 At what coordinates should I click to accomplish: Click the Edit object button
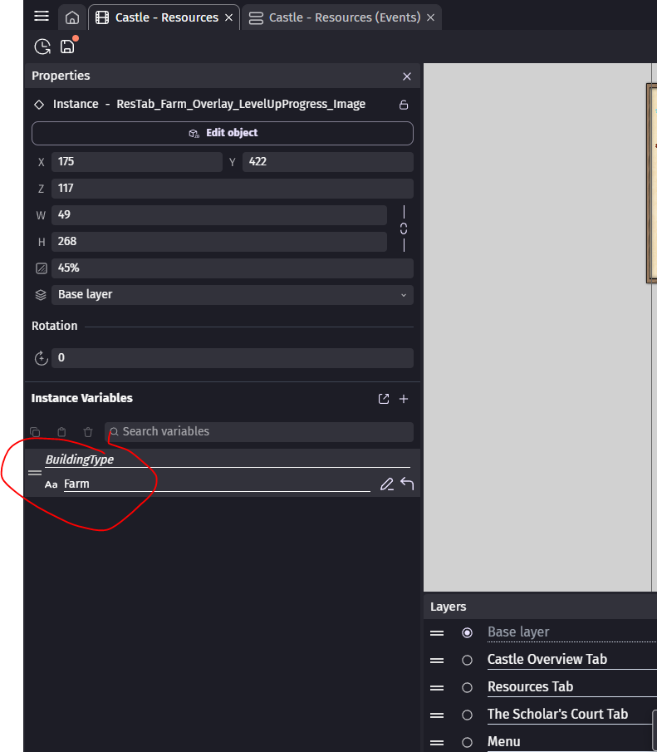pos(223,133)
